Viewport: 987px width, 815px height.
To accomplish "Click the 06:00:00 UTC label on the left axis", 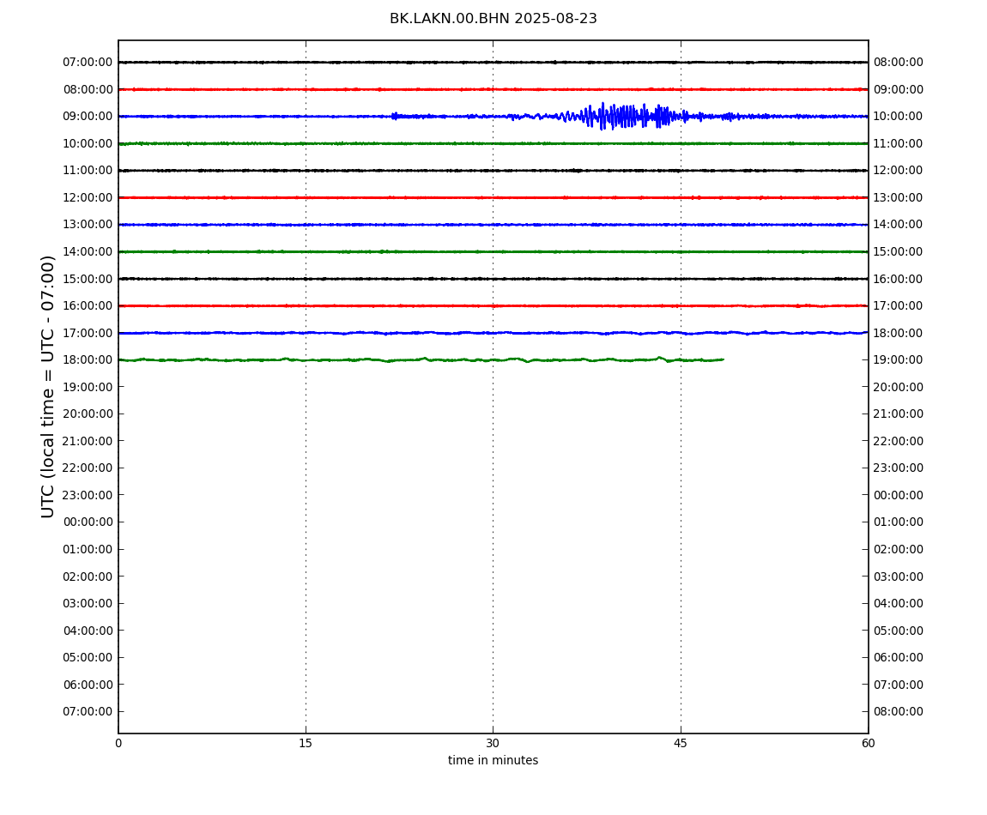I will coord(88,685).
